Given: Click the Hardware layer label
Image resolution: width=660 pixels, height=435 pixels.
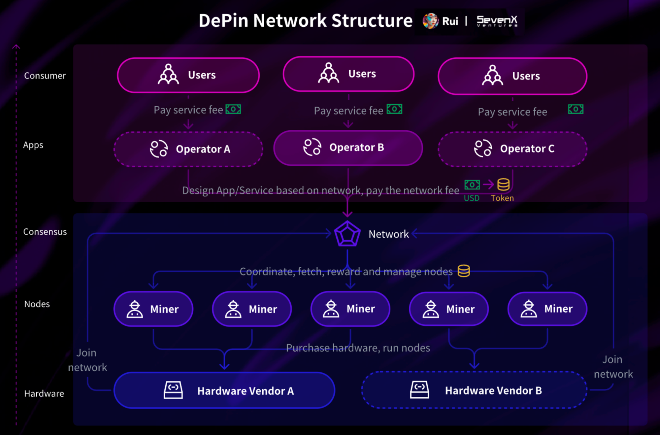Looking at the screenshot, I should tap(44, 393).
